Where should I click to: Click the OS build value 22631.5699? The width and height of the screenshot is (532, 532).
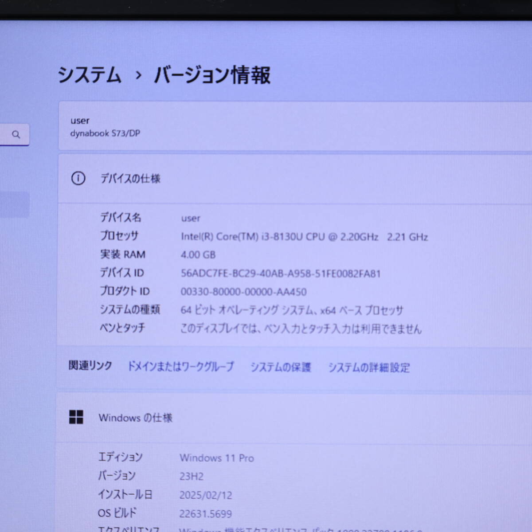[205, 514]
